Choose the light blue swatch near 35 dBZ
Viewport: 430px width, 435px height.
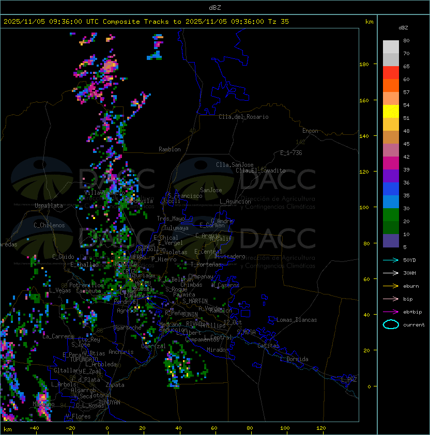tap(391, 202)
